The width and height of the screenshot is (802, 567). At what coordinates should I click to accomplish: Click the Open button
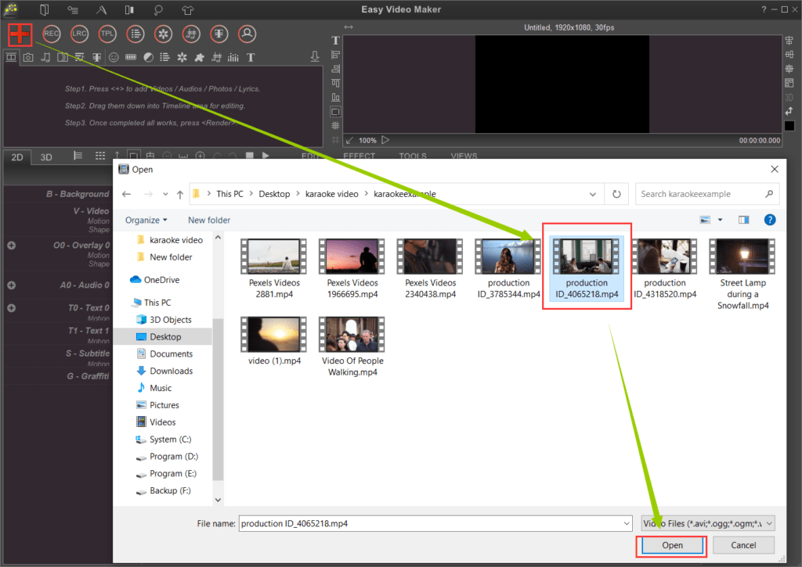(671, 545)
